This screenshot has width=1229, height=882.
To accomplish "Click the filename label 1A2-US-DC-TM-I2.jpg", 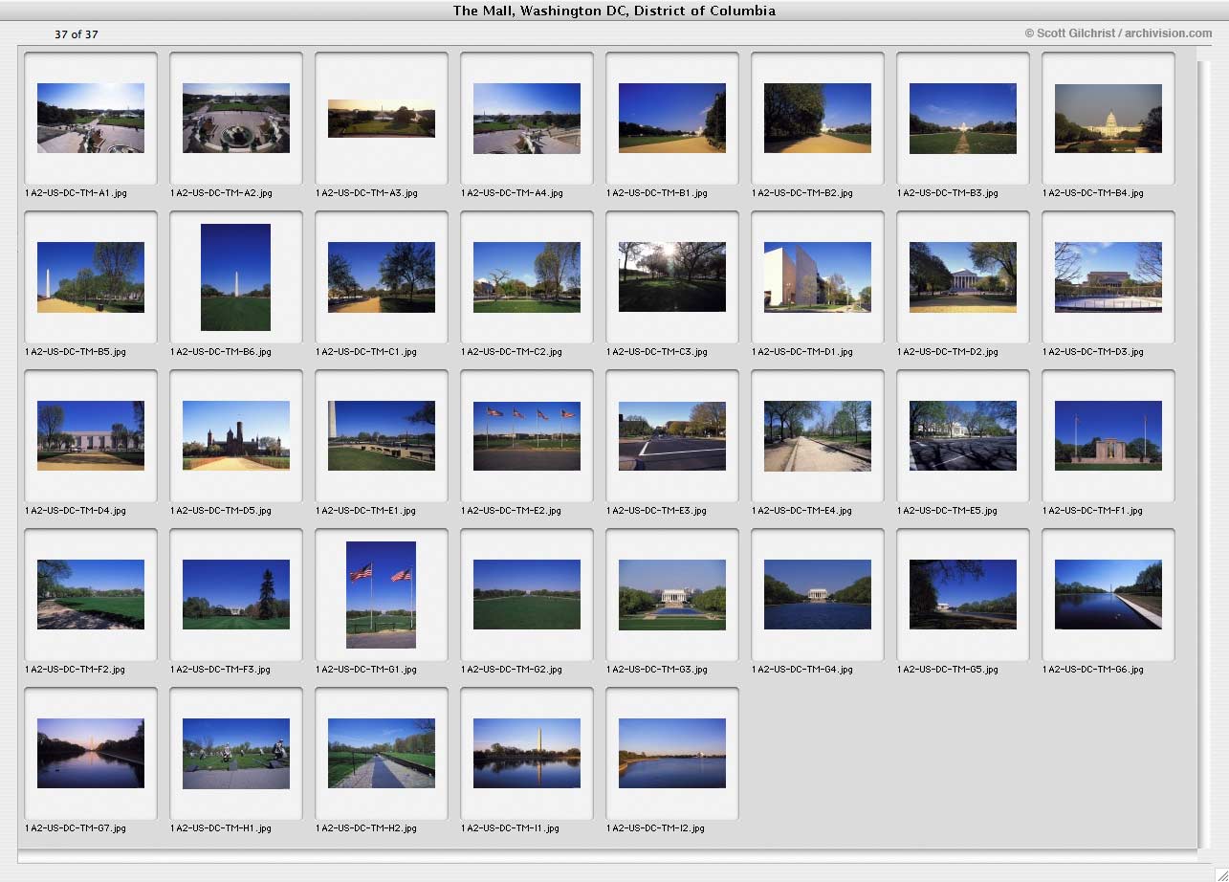I will click(656, 828).
